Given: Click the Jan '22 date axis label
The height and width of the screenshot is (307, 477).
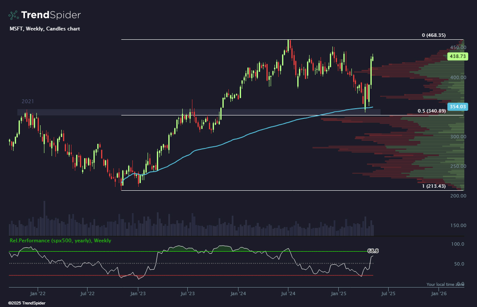Looking at the screenshot, I should point(38,293).
